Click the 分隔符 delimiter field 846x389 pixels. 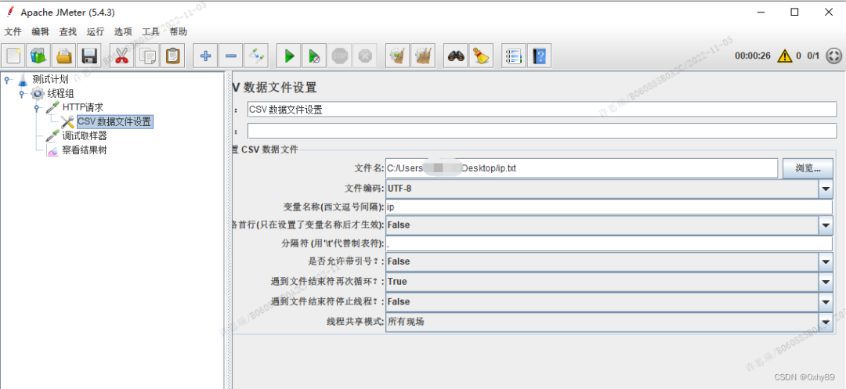coord(609,243)
